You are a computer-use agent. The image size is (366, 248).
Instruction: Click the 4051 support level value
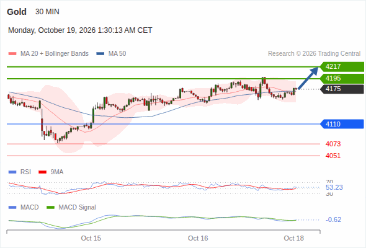[x=333, y=156]
